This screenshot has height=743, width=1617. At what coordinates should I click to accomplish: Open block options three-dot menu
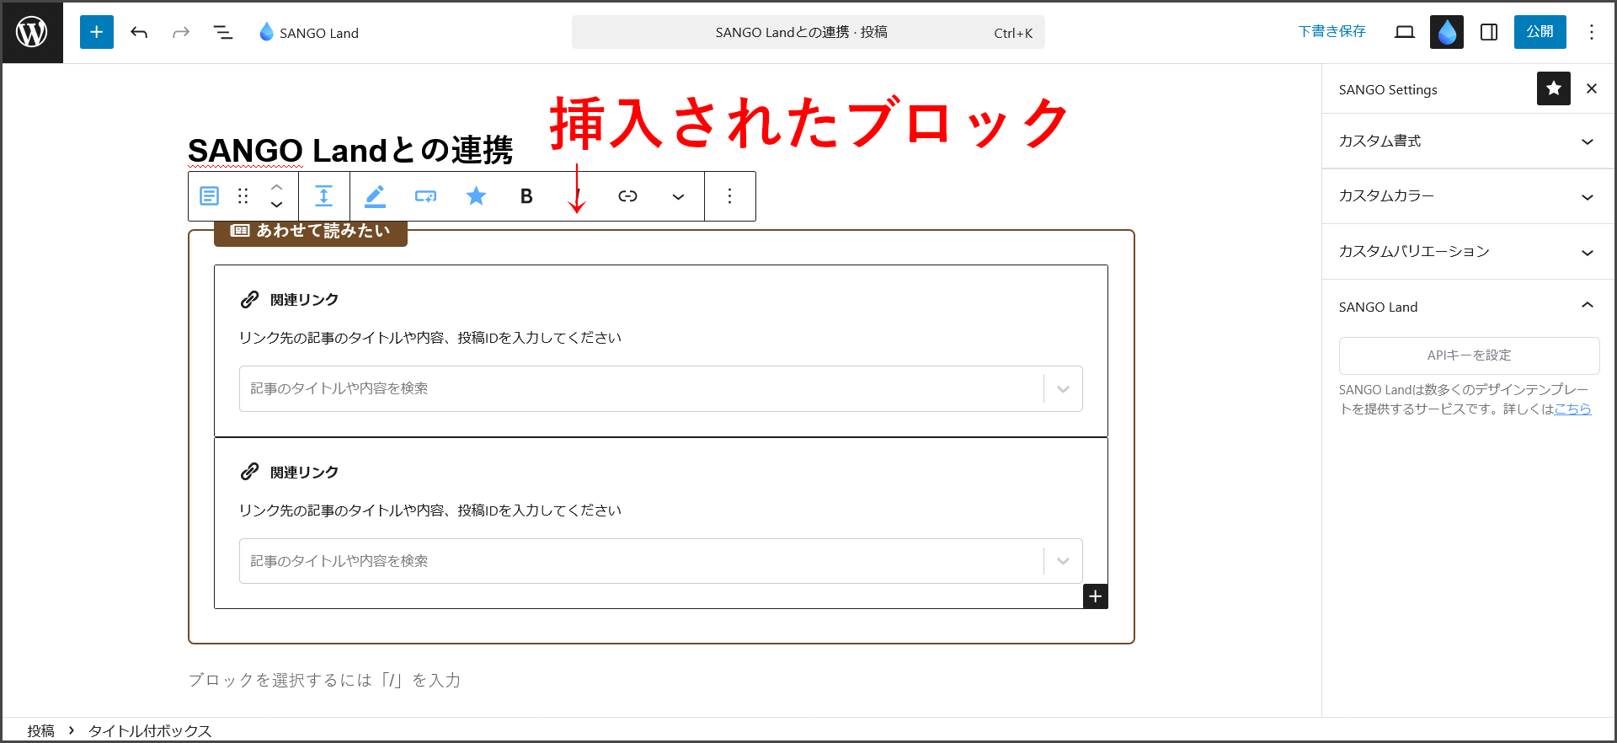(x=729, y=196)
